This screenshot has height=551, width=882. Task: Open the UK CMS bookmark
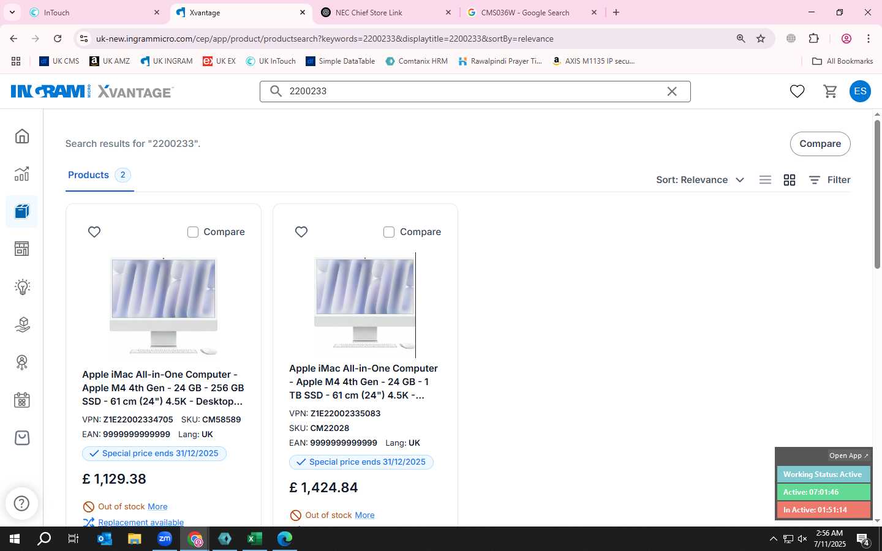(x=59, y=61)
